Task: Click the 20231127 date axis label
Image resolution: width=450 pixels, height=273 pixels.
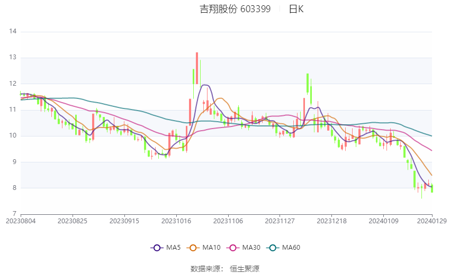Action: [x=280, y=221]
